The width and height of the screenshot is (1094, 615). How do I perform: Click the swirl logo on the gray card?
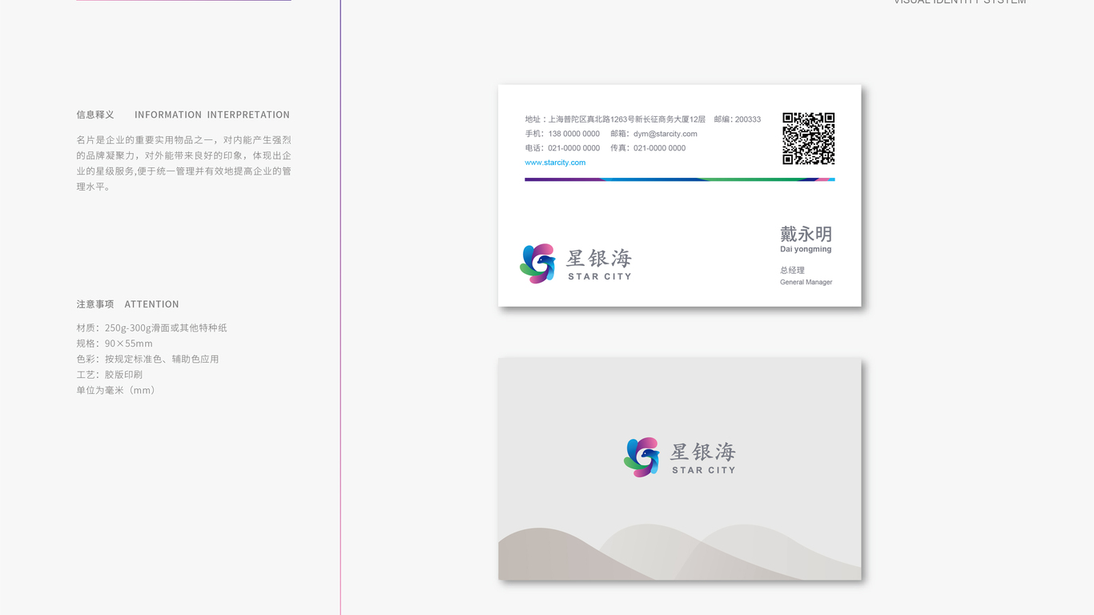(x=642, y=457)
